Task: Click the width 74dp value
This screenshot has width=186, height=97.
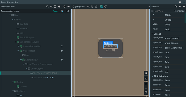Action: point(167,25)
